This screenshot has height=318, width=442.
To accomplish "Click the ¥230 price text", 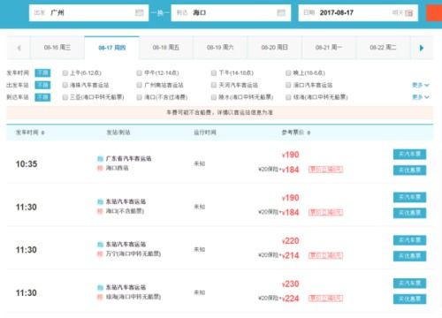I will coord(291,284).
